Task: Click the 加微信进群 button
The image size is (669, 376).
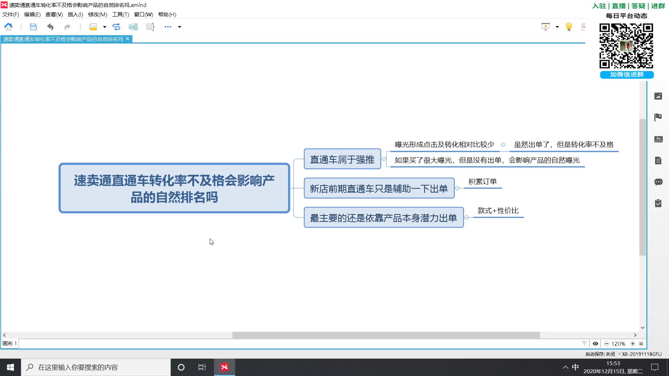Action: (x=627, y=75)
